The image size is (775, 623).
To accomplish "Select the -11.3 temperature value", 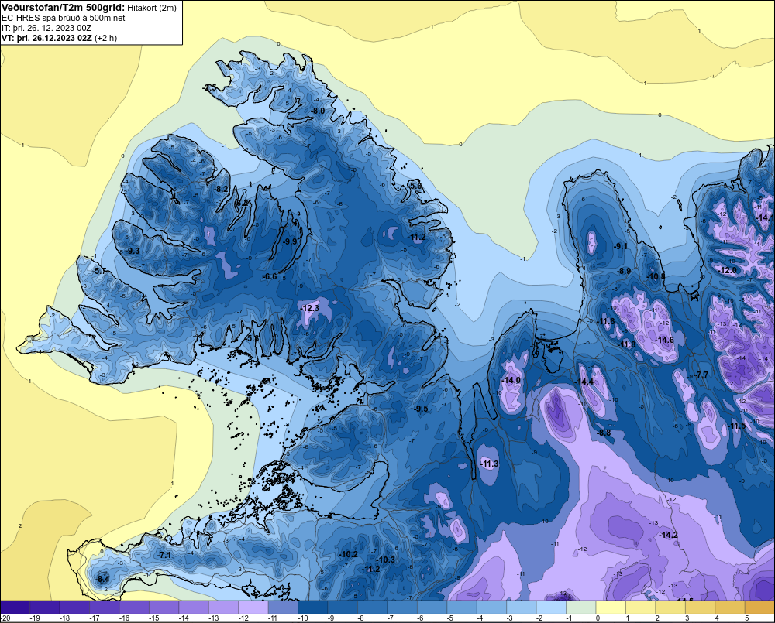I will pyautogui.click(x=489, y=464).
